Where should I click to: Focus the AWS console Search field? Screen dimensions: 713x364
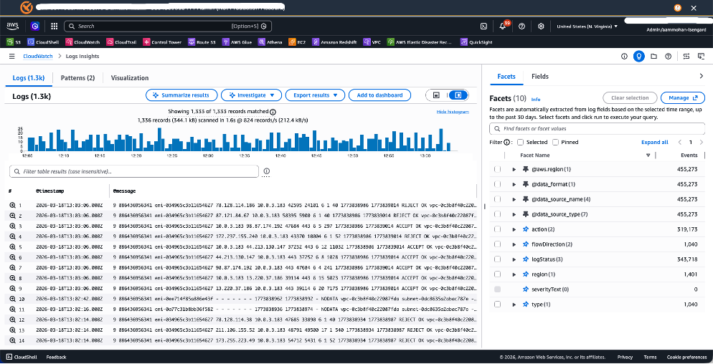(168, 27)
